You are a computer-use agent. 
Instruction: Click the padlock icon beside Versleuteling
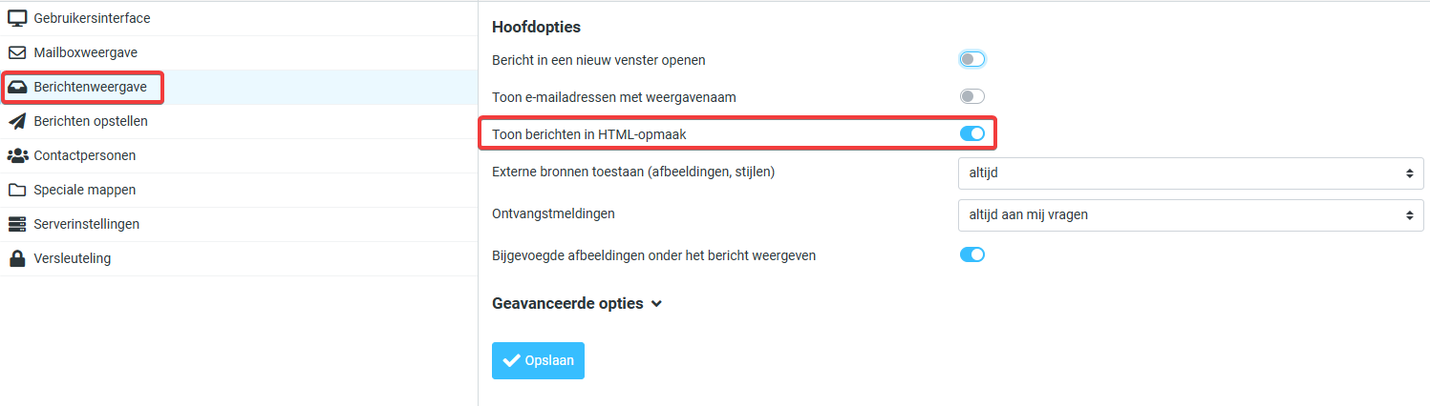coord(16,258)
